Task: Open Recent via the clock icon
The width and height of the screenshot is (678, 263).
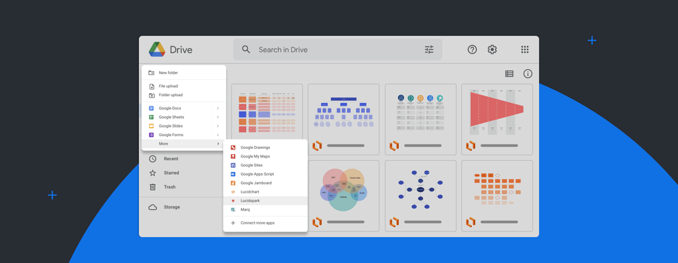Action: coord(153,159)
